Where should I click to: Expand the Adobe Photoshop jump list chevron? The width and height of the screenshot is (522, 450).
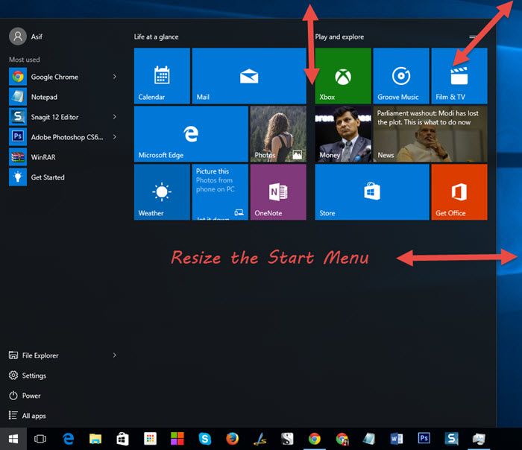coord(115,137)
